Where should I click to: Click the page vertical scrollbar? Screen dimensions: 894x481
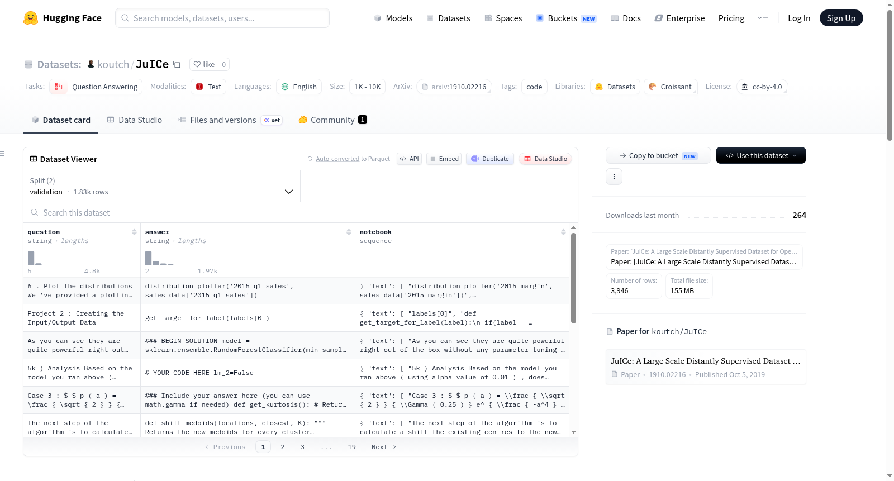point(890,75)
